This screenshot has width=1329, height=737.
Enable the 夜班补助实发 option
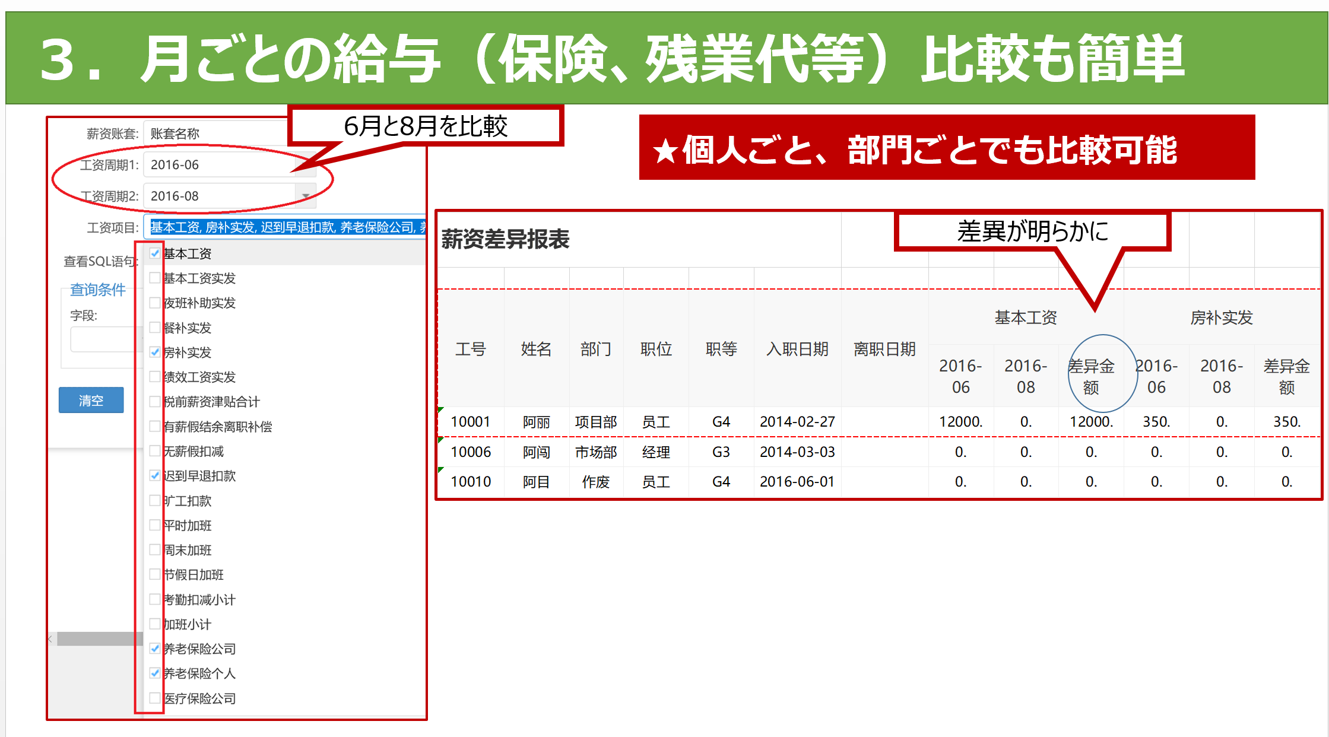coord(155,303)
